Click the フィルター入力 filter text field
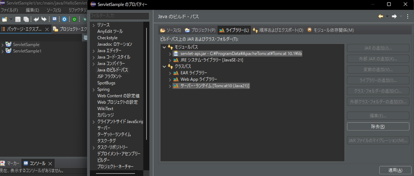 (119, 16)
